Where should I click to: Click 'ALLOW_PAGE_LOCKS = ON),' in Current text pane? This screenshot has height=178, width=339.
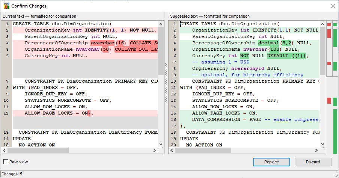tap(59, 113)
